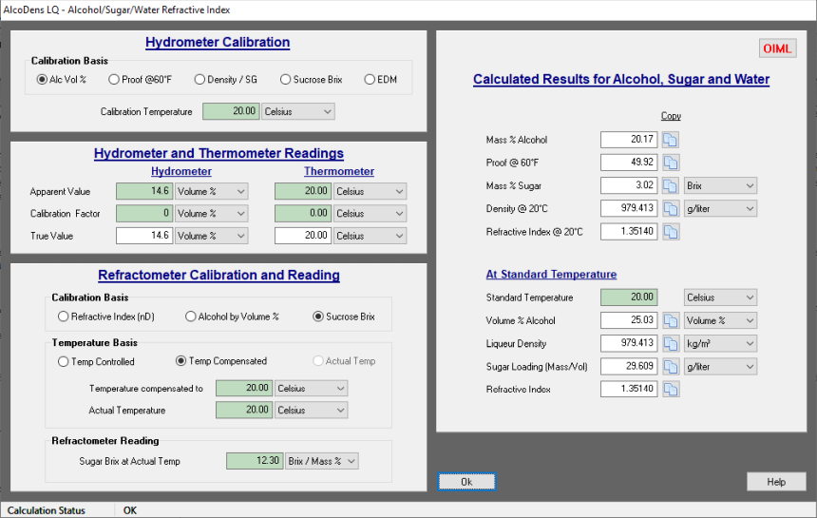The image size is (817, 518).
Task: Copy the Mass % Sugar result
Action: click(x=671, y=185)
